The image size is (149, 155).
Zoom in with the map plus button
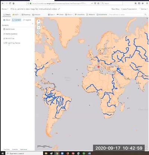(39, 21)
